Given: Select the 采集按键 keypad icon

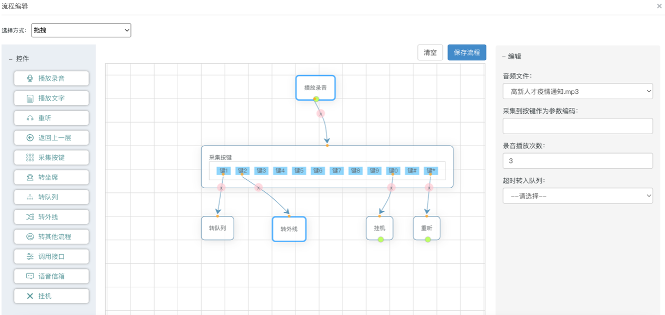Looking at the screenshot, I should [30, 158].
